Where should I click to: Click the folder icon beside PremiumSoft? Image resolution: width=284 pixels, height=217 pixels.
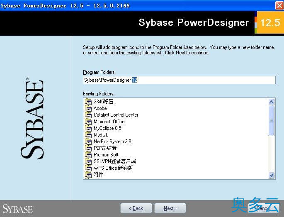[88, 155]
